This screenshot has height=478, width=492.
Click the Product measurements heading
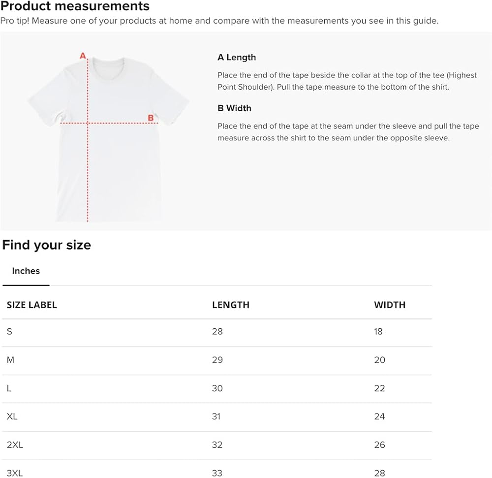[x=75, y=6]
